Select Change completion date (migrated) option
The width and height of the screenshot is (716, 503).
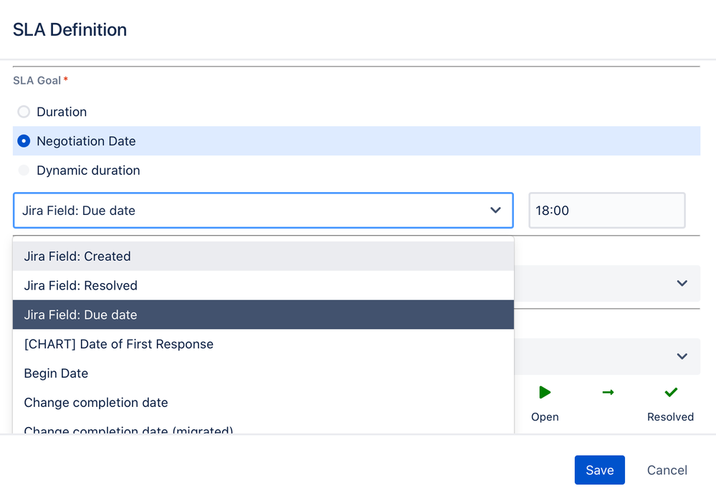coord(129,430)
